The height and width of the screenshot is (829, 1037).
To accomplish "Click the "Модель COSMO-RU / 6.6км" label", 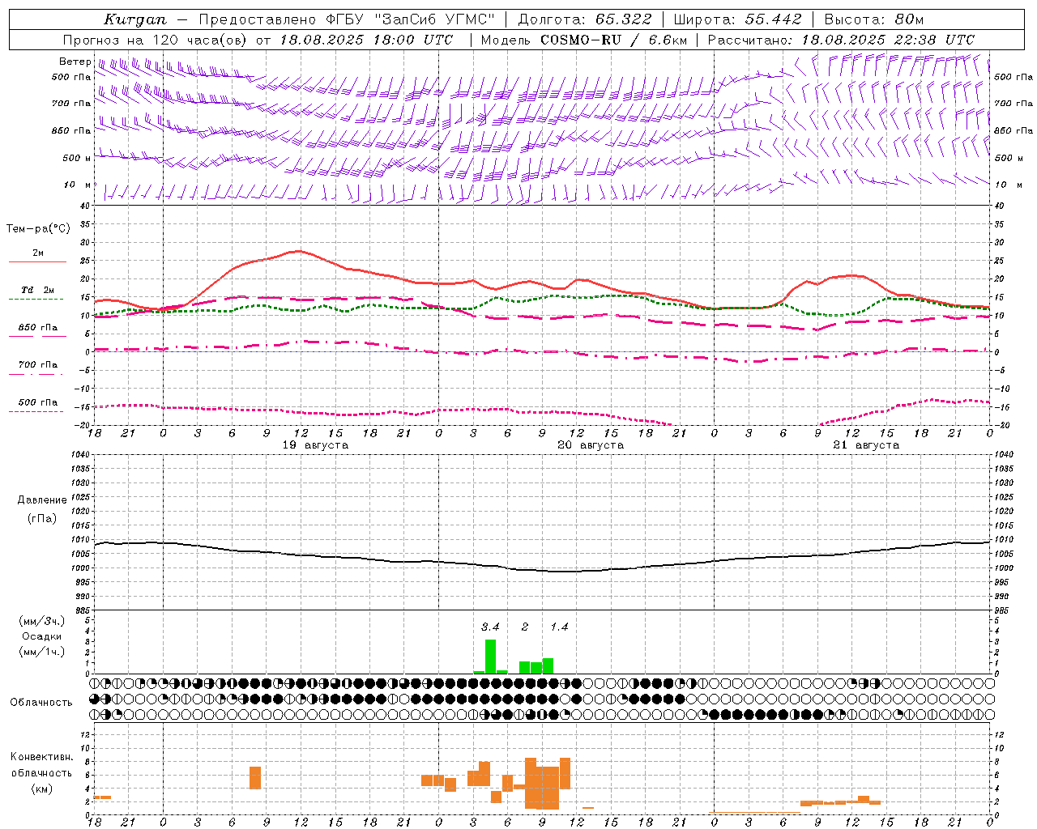I will [x=584, y=40].
